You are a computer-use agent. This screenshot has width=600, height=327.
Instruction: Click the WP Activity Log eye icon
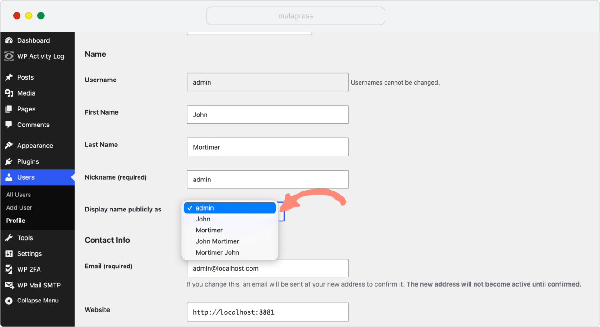pyautogui.click(x=9, y=56)
